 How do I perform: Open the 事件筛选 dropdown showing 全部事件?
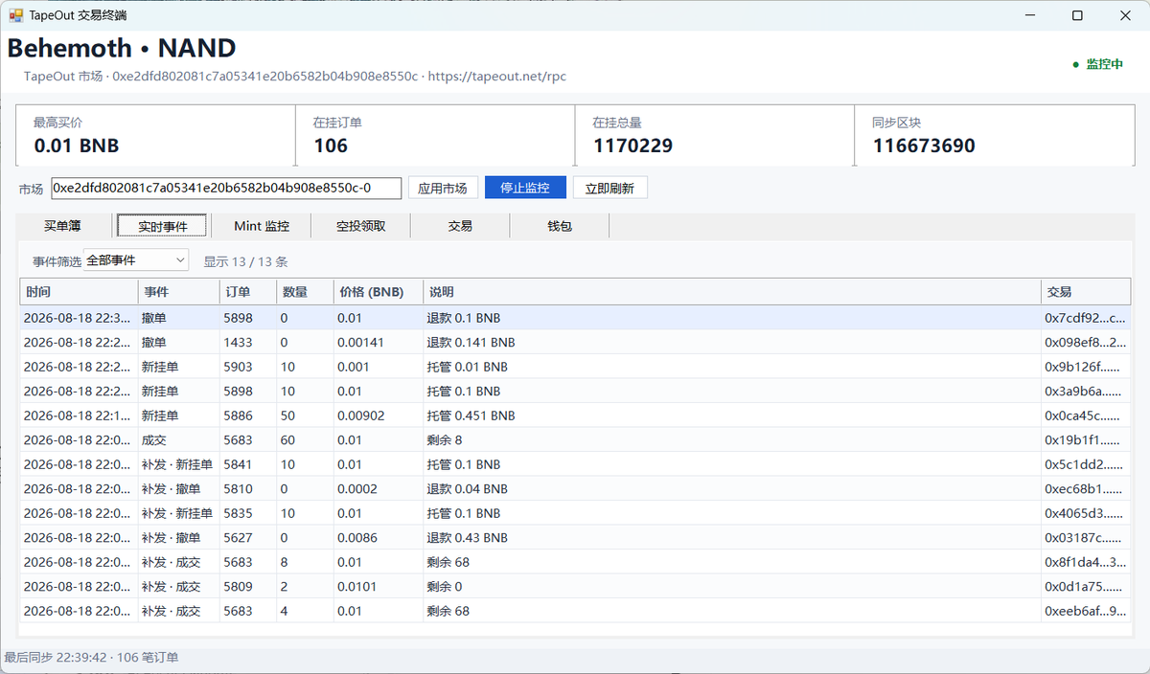pyautogui.click(x=136, y=260)
